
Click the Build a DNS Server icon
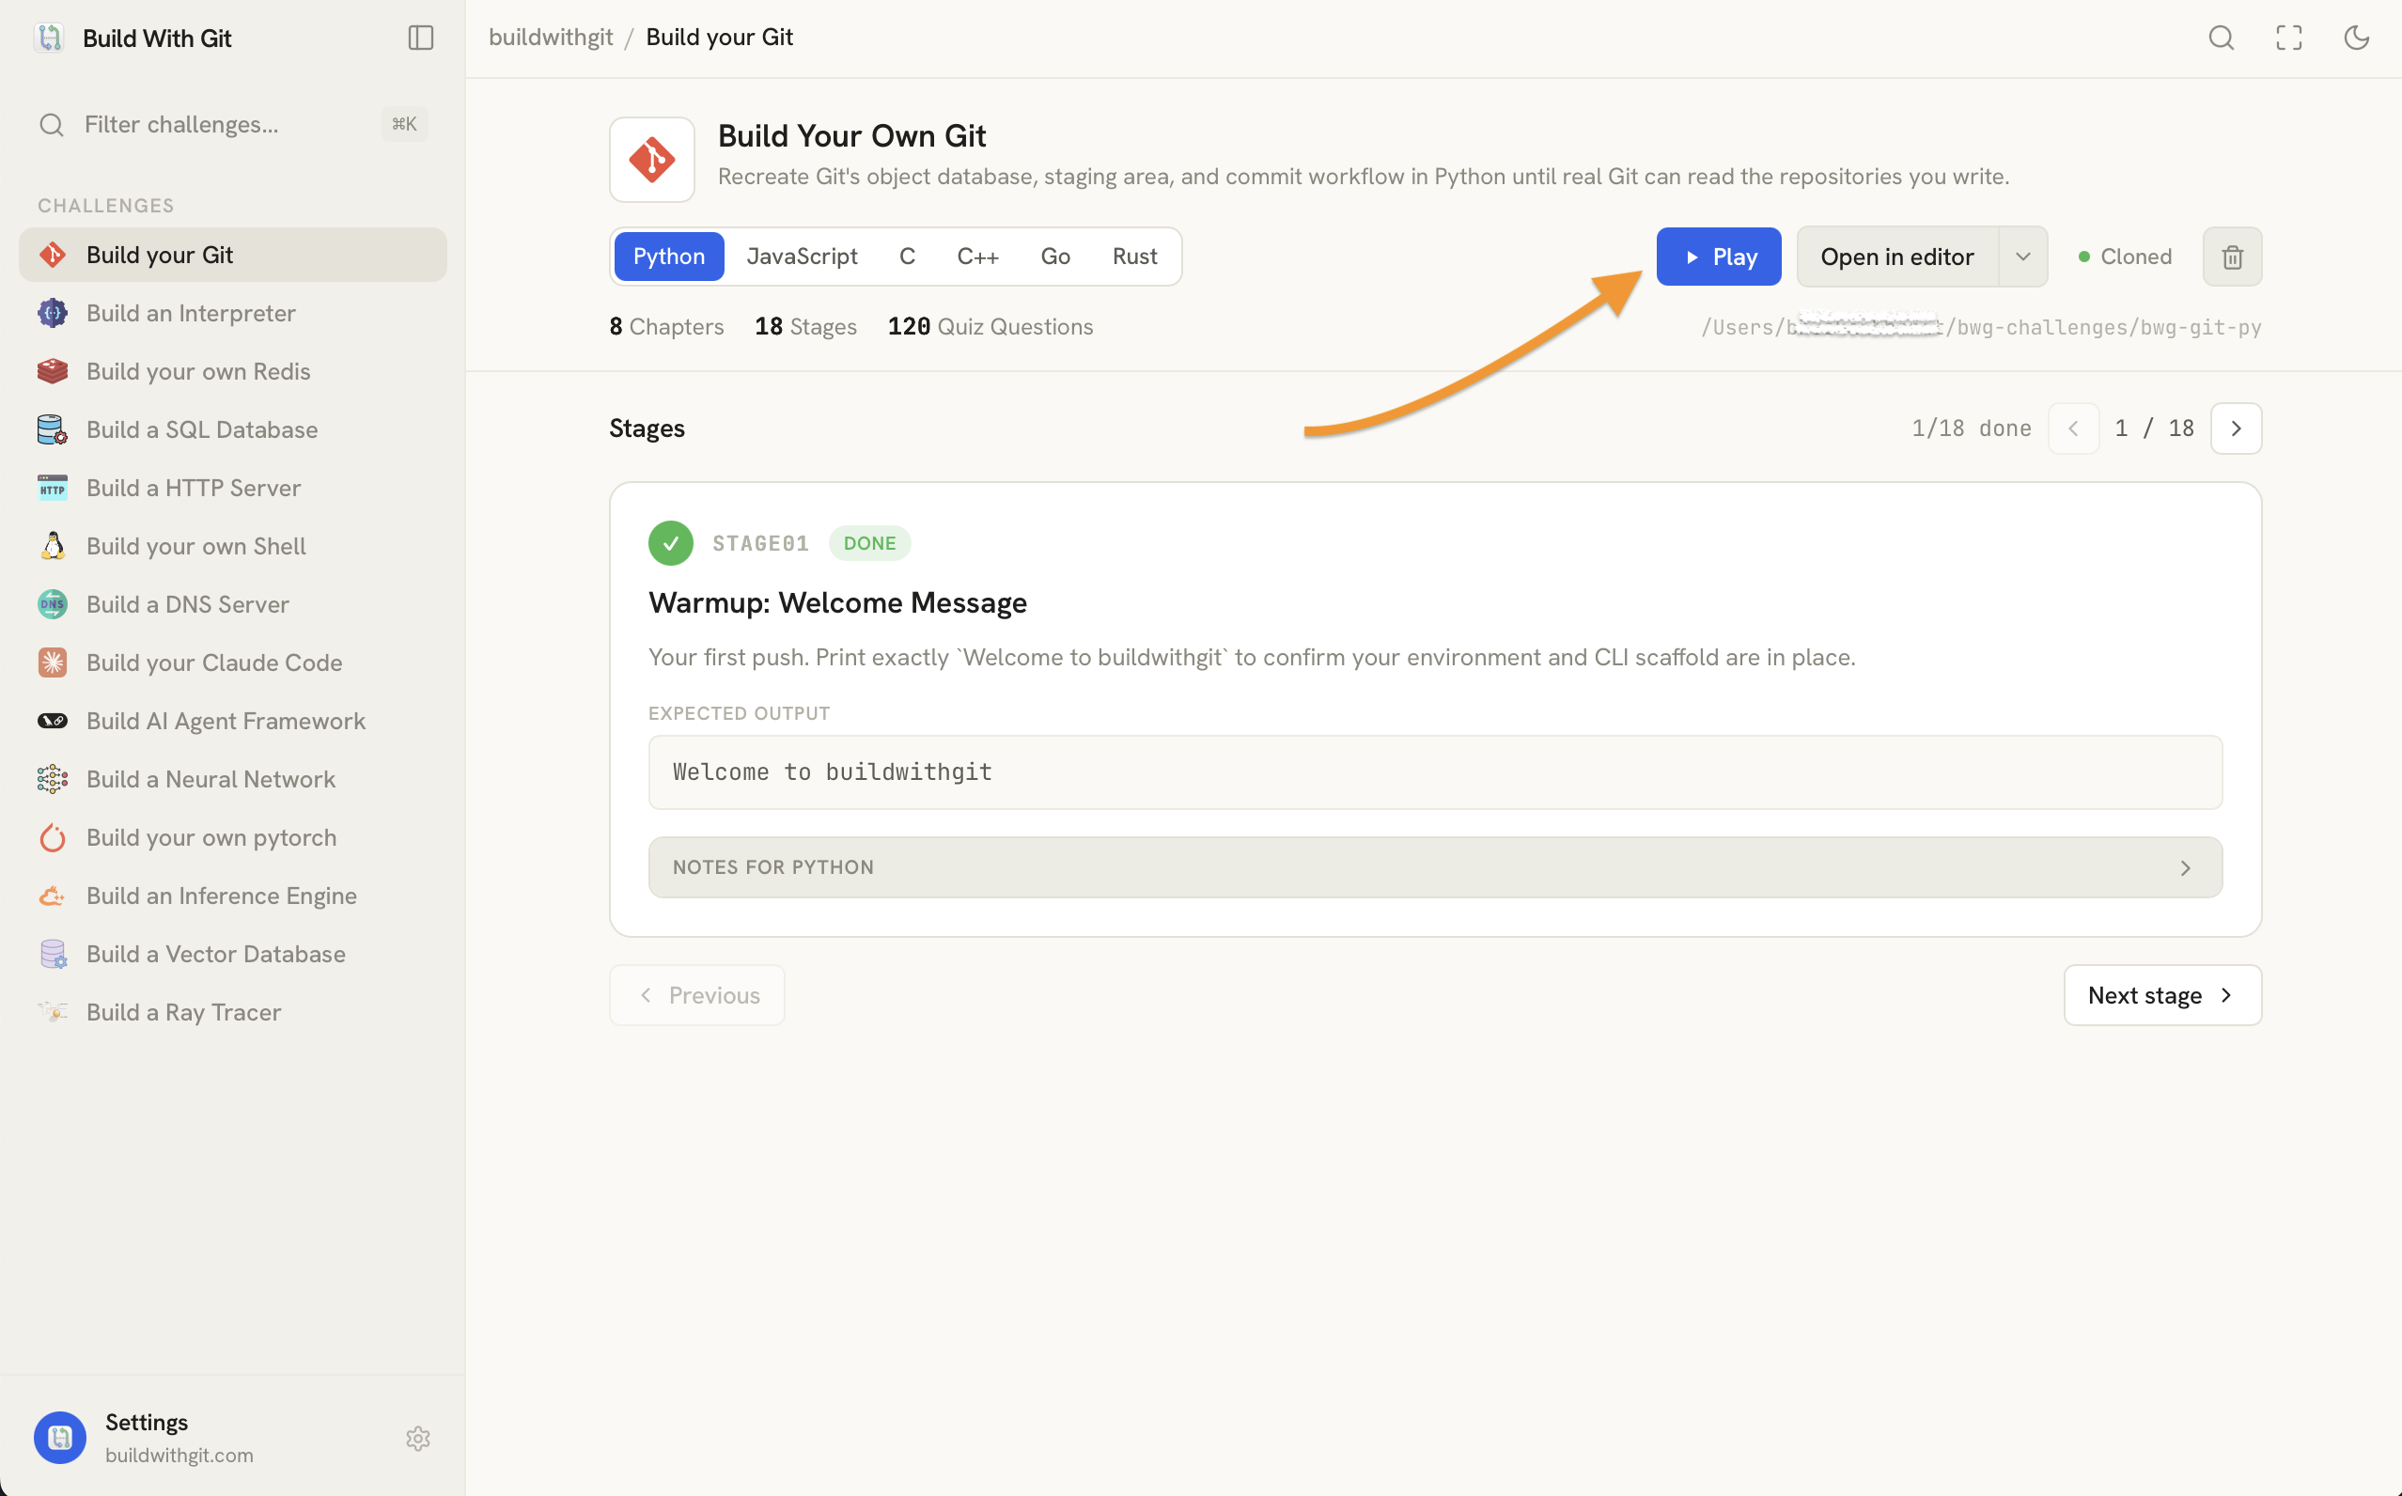(x=53, y=604)
